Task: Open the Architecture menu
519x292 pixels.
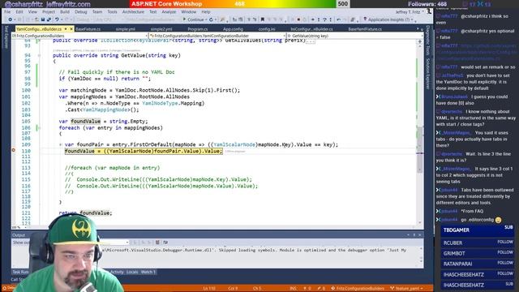Action: coord(133,12)
